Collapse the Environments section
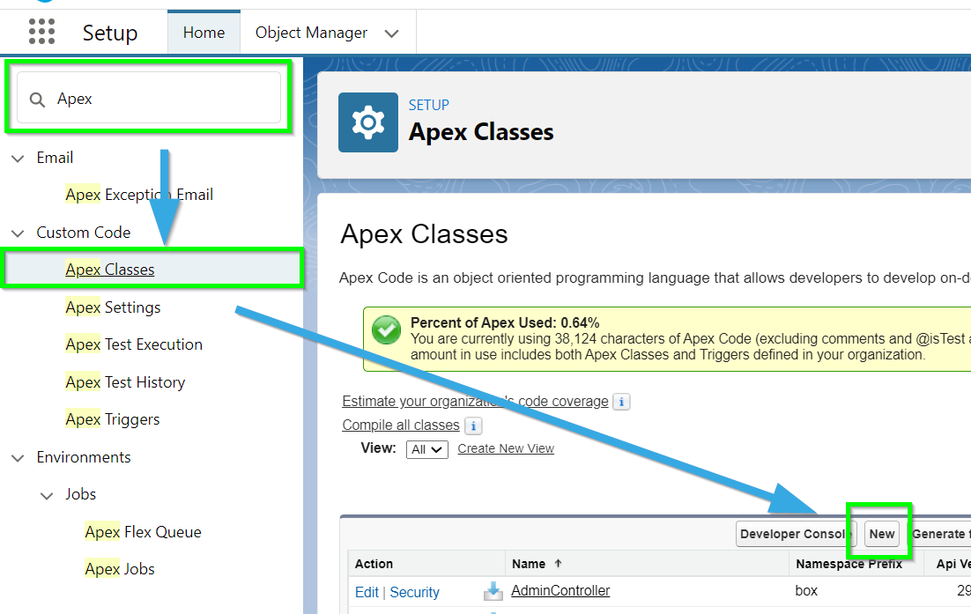 tap(18, 458)
